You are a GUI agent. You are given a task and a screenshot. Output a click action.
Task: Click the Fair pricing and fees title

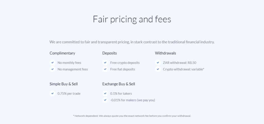point(132,19)
